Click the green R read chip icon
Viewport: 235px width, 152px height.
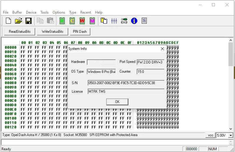[x=62, y=21]
